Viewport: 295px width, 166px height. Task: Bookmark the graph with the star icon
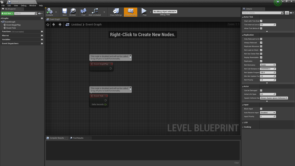48,25
